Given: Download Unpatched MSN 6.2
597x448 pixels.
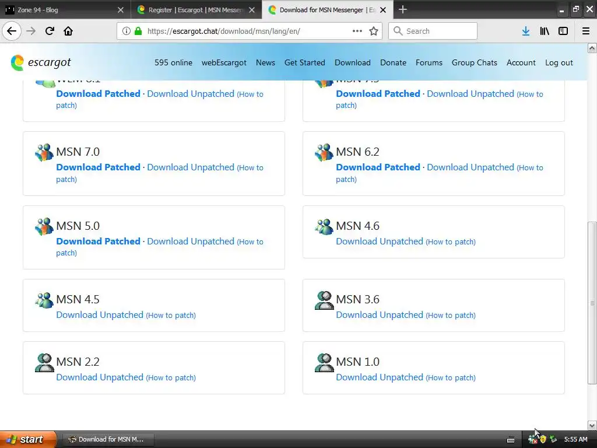Looking at the screenshot, I should [470, 167].
